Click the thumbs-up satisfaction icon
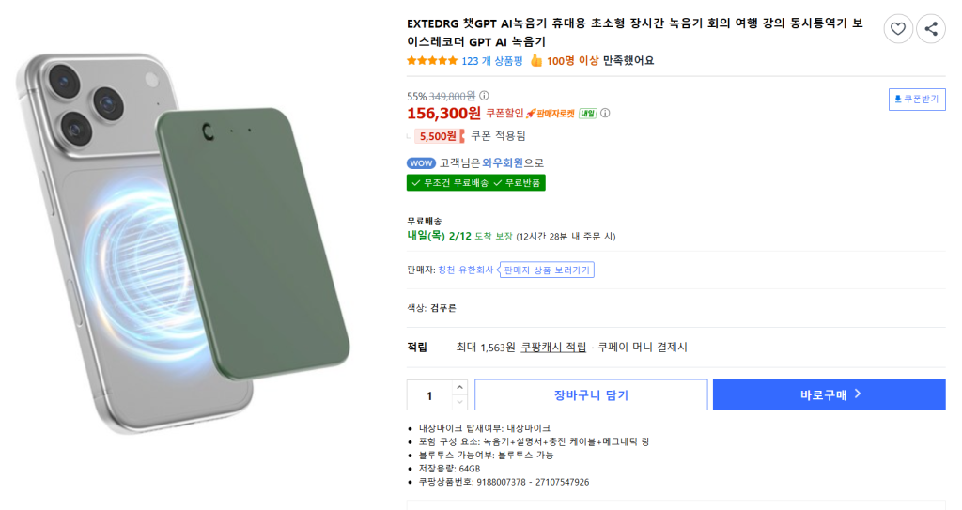Image resolution: width=962 pixels, height=510 pixels. pyautogui.click(x=536, y=60)
